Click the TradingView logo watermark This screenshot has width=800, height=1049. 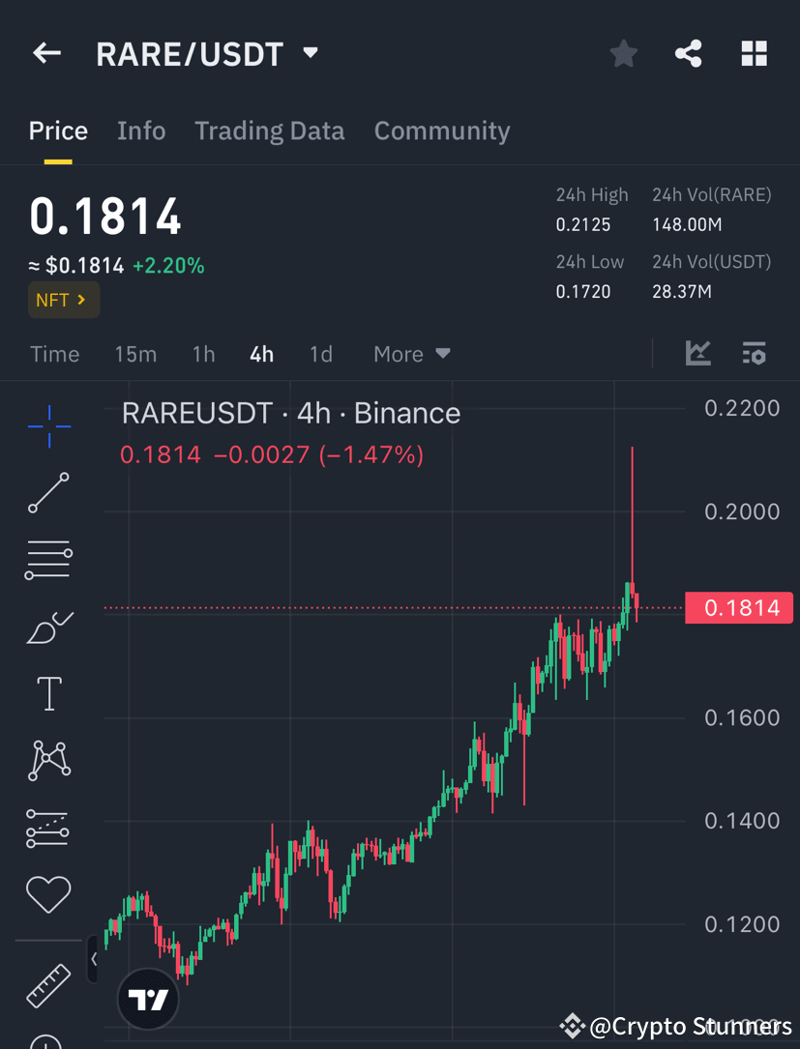click(x=147, y=998)
